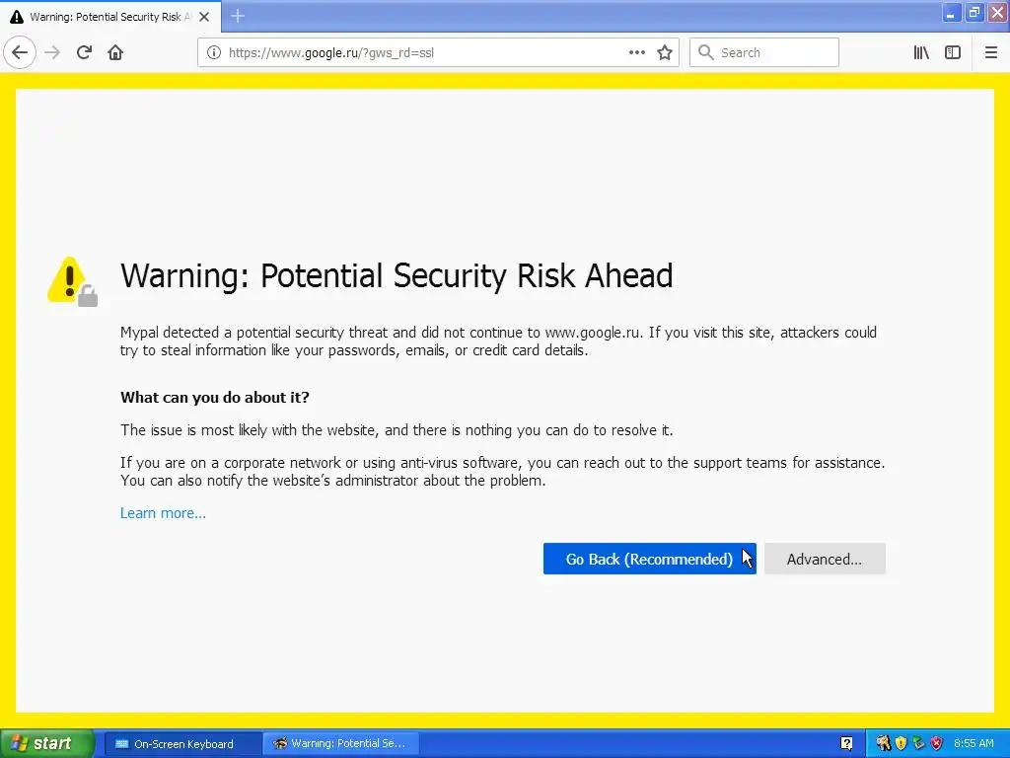Close the Mypal browser window

point(997,13)
